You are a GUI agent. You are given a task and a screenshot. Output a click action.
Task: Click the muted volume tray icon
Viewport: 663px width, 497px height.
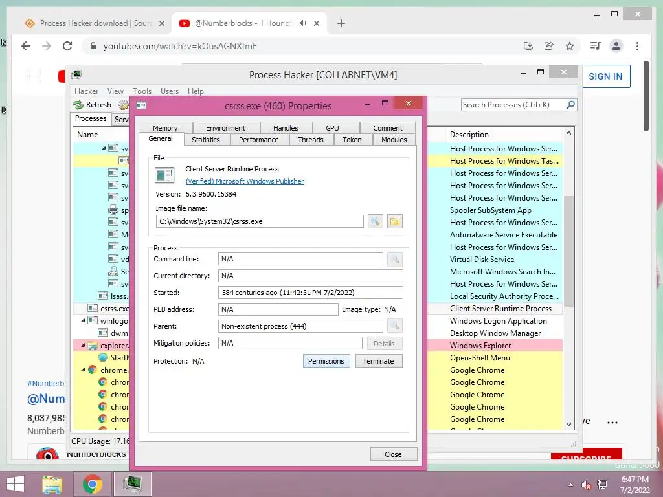586,484
